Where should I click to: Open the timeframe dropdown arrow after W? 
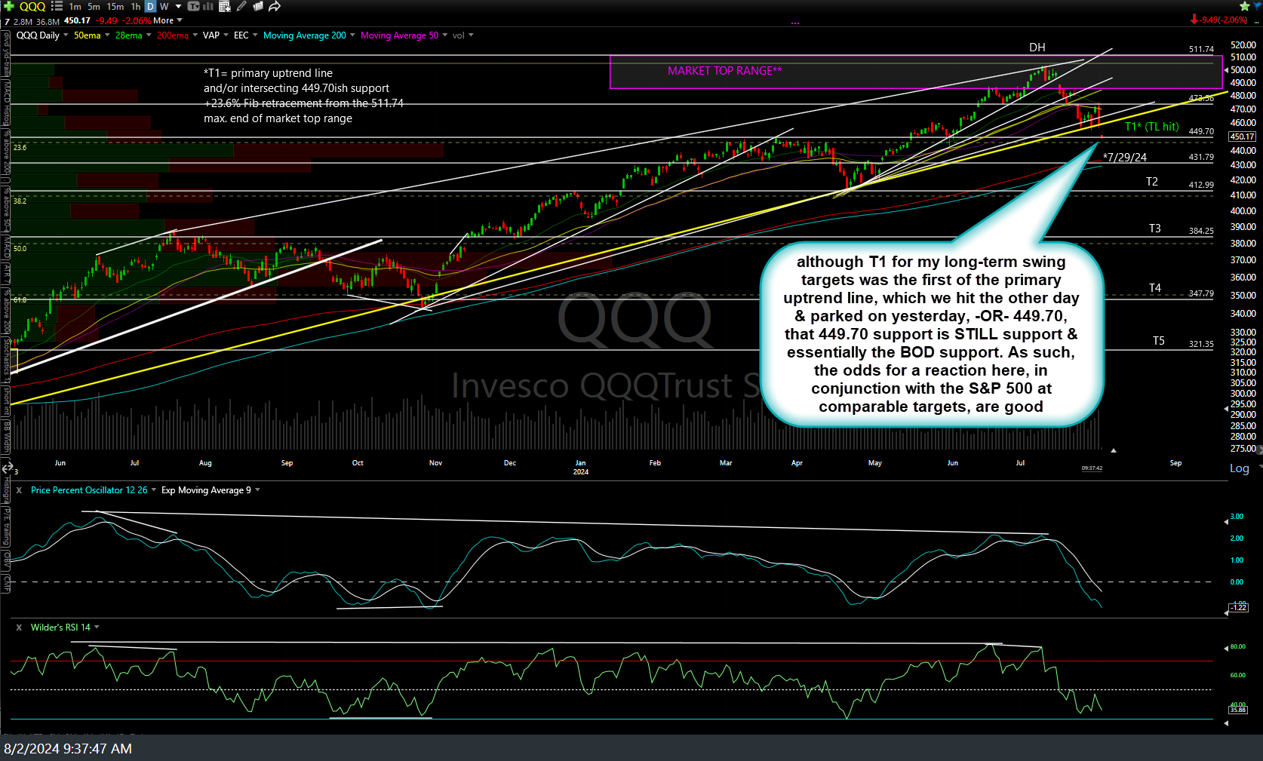coord(179,6)
